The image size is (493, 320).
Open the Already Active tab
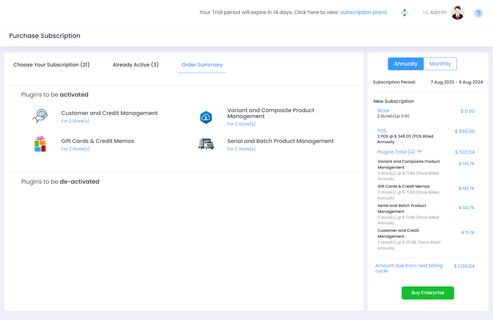(x=136, y=65)
